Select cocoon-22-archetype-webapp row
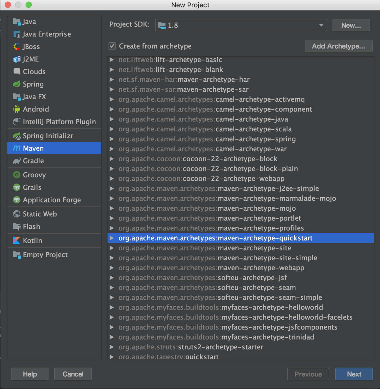380x389 pixels. tap(241, 178)
